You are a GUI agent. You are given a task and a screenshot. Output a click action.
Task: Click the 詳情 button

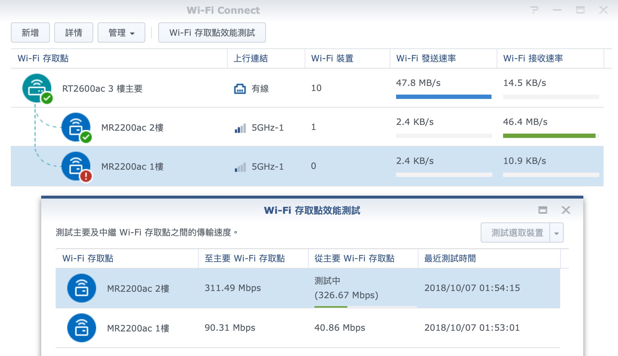click(x=74, y=33)
